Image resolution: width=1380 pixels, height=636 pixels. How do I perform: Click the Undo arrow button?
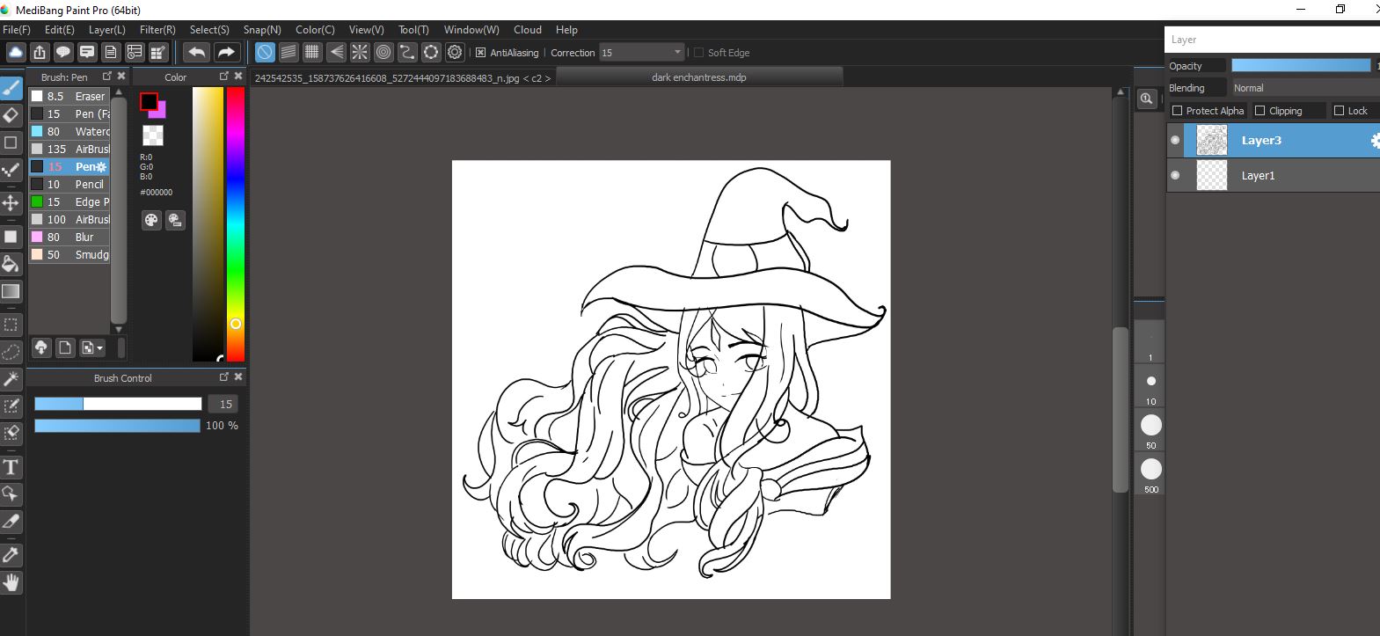[x=197, y=52]
